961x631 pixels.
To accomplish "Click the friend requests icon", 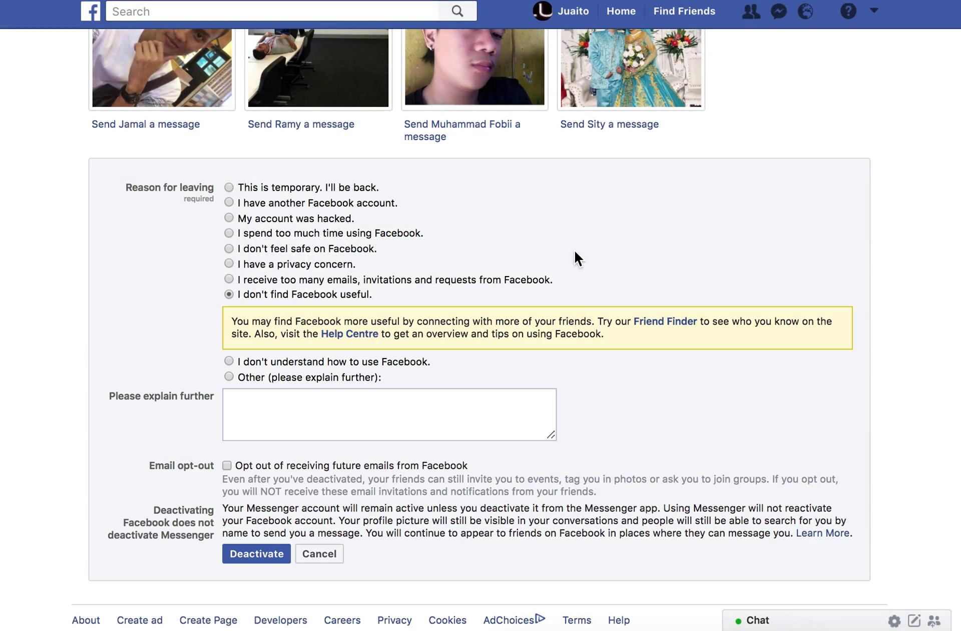I will pyautogui.click(x=749, y=10).
